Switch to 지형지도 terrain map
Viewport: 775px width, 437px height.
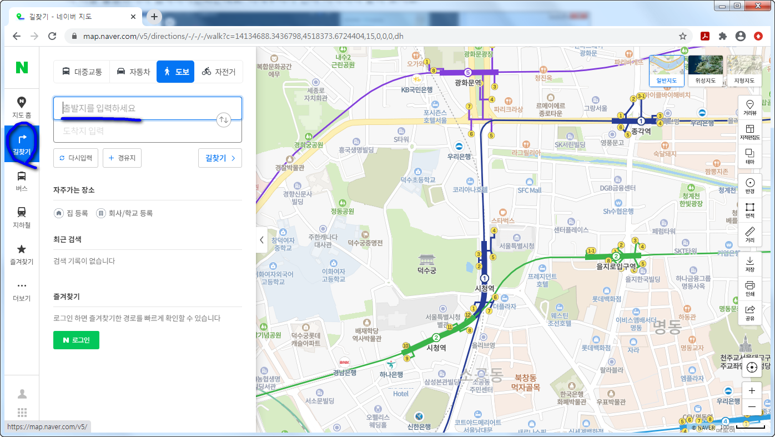pyautogui.click(x=744, y=71)
